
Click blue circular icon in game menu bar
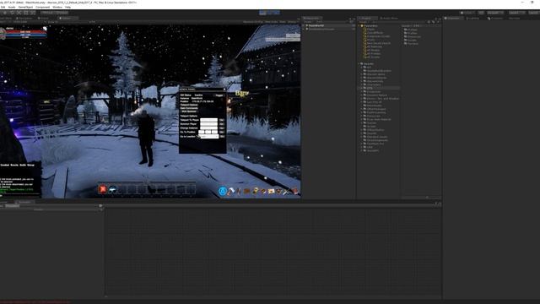click(x=223, y=192)
